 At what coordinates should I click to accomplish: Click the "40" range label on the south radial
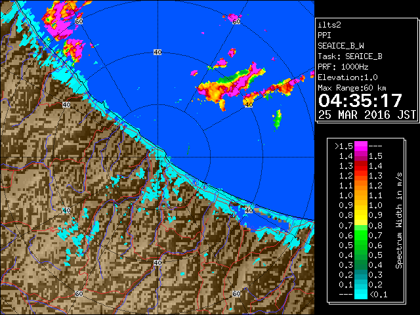[157, 262]
